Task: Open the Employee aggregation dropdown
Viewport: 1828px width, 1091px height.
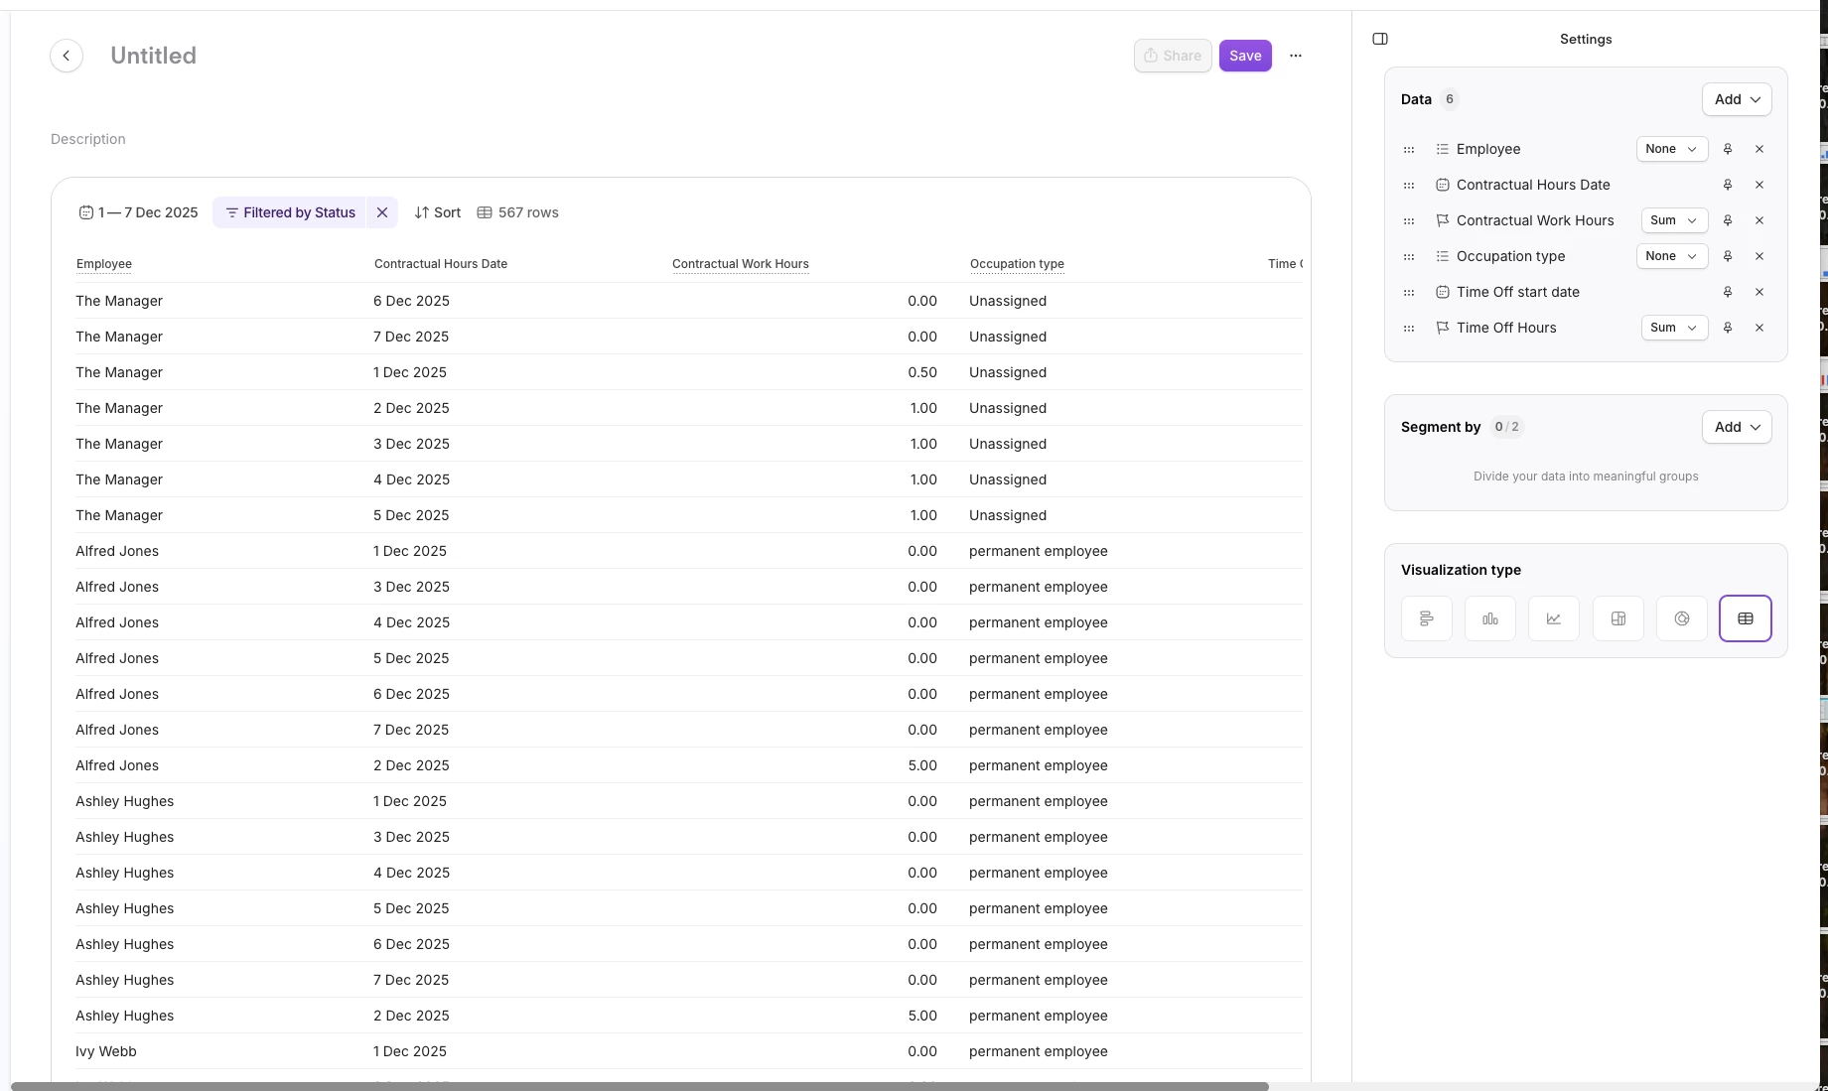Action: pyautogui.click(x=1671, y=149)
